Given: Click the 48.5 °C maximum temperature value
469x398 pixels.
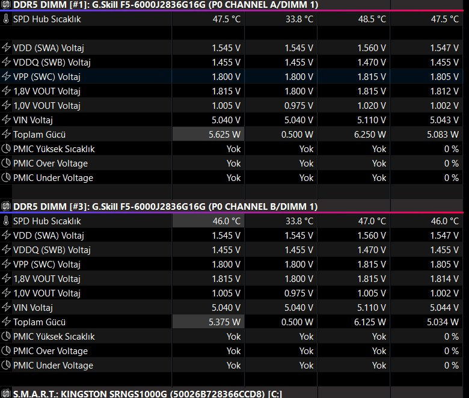Looking at the screenshot, I should pyautogui.click(x=372, y=19).
